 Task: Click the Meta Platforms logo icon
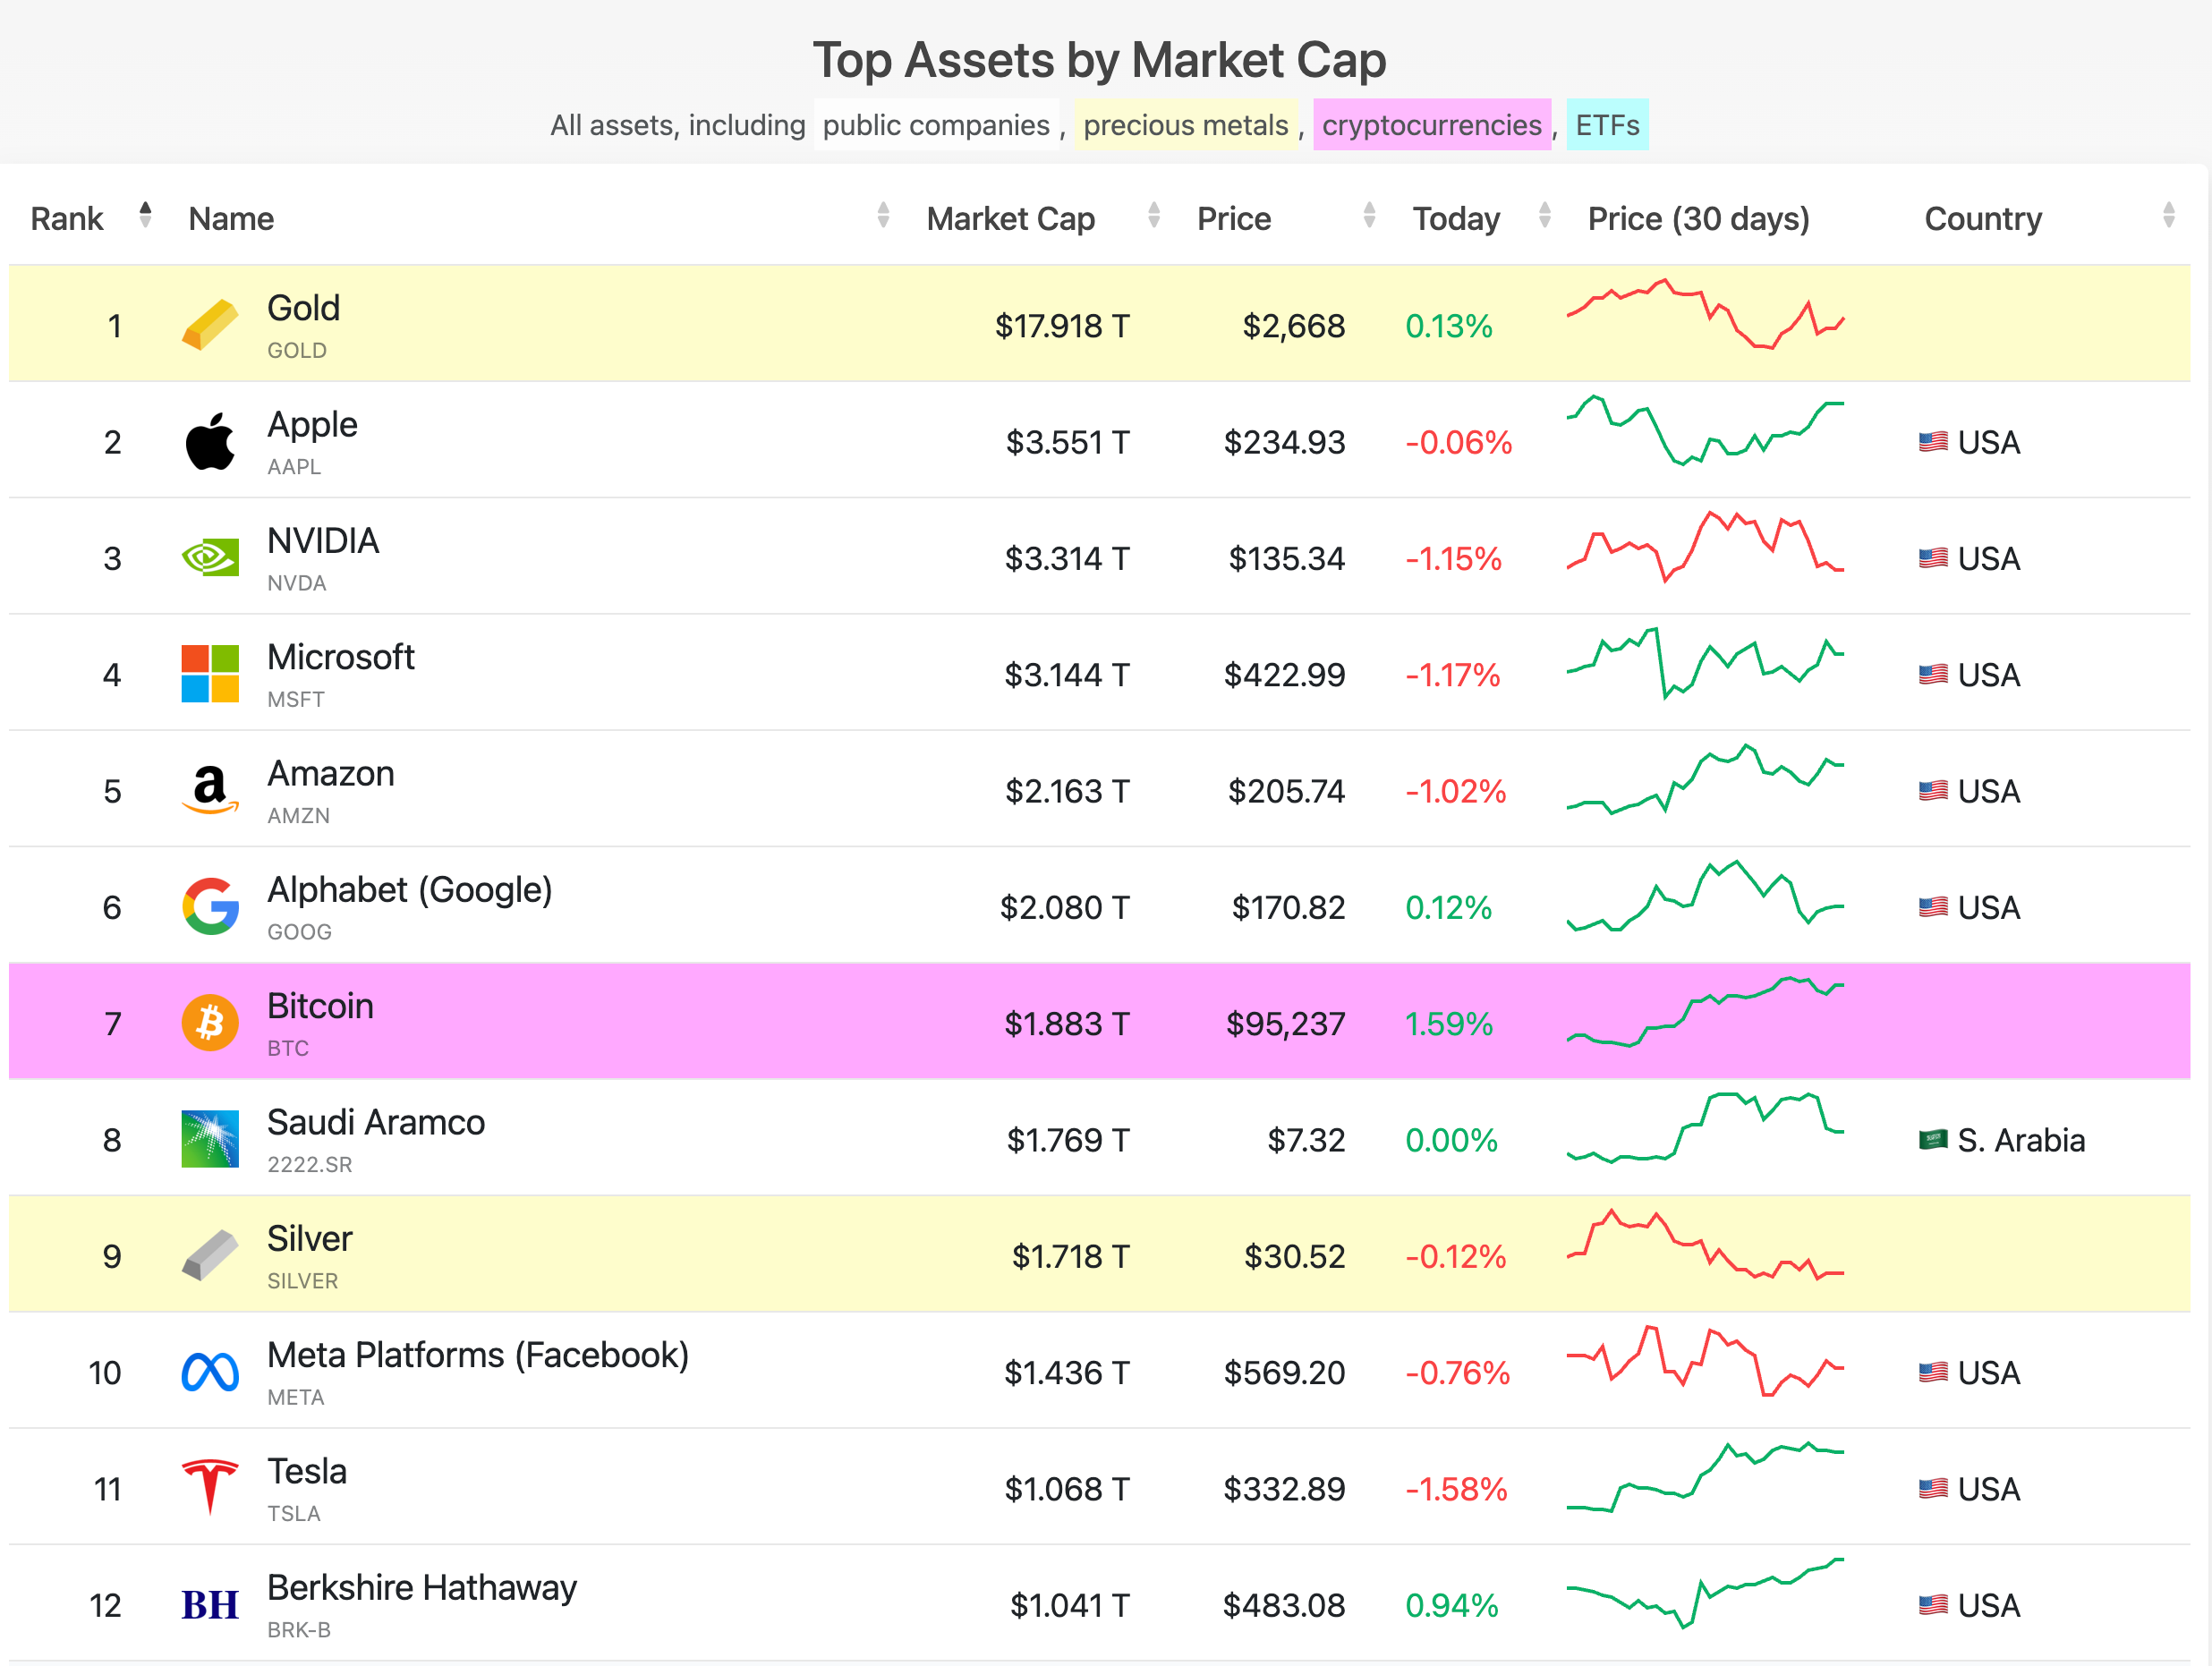[210, 1372]
